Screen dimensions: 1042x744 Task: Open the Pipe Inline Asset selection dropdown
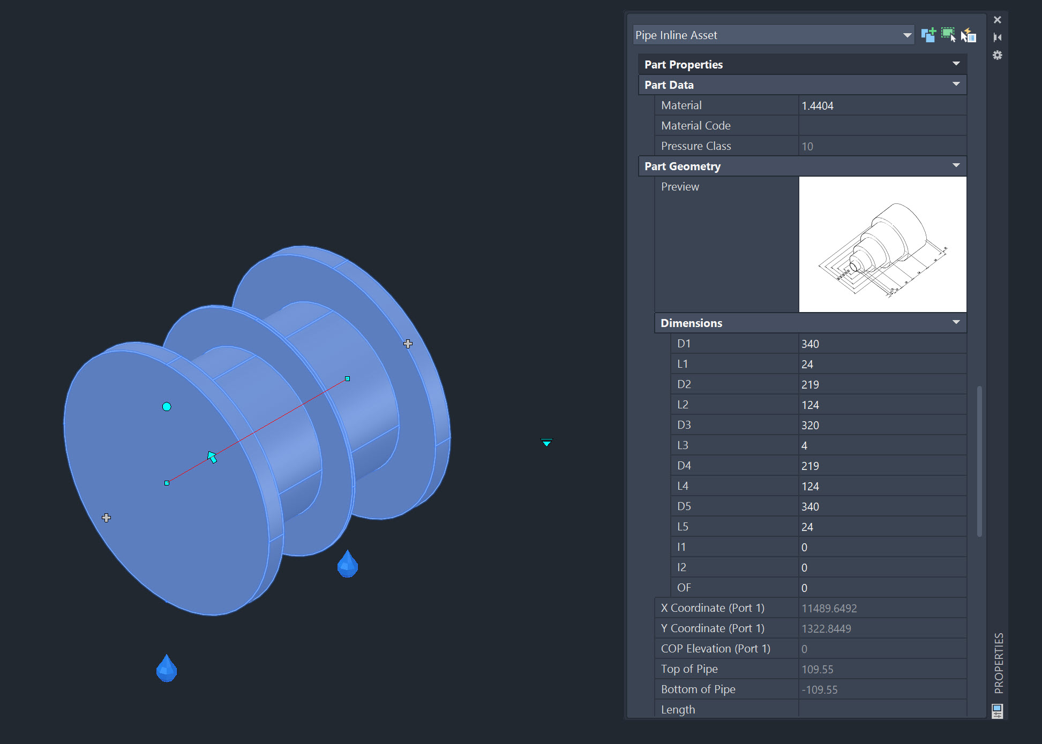click(x=908, y=35)
